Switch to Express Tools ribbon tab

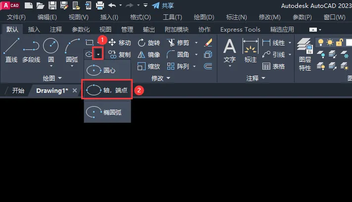[240, 29]
